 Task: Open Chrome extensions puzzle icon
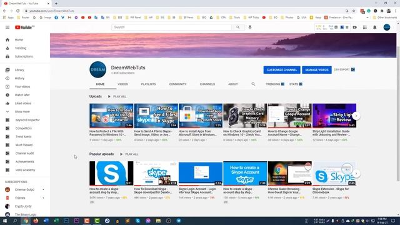pos(382,11)
